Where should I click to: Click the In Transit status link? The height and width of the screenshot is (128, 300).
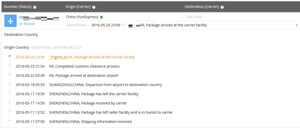click(27, 24)
